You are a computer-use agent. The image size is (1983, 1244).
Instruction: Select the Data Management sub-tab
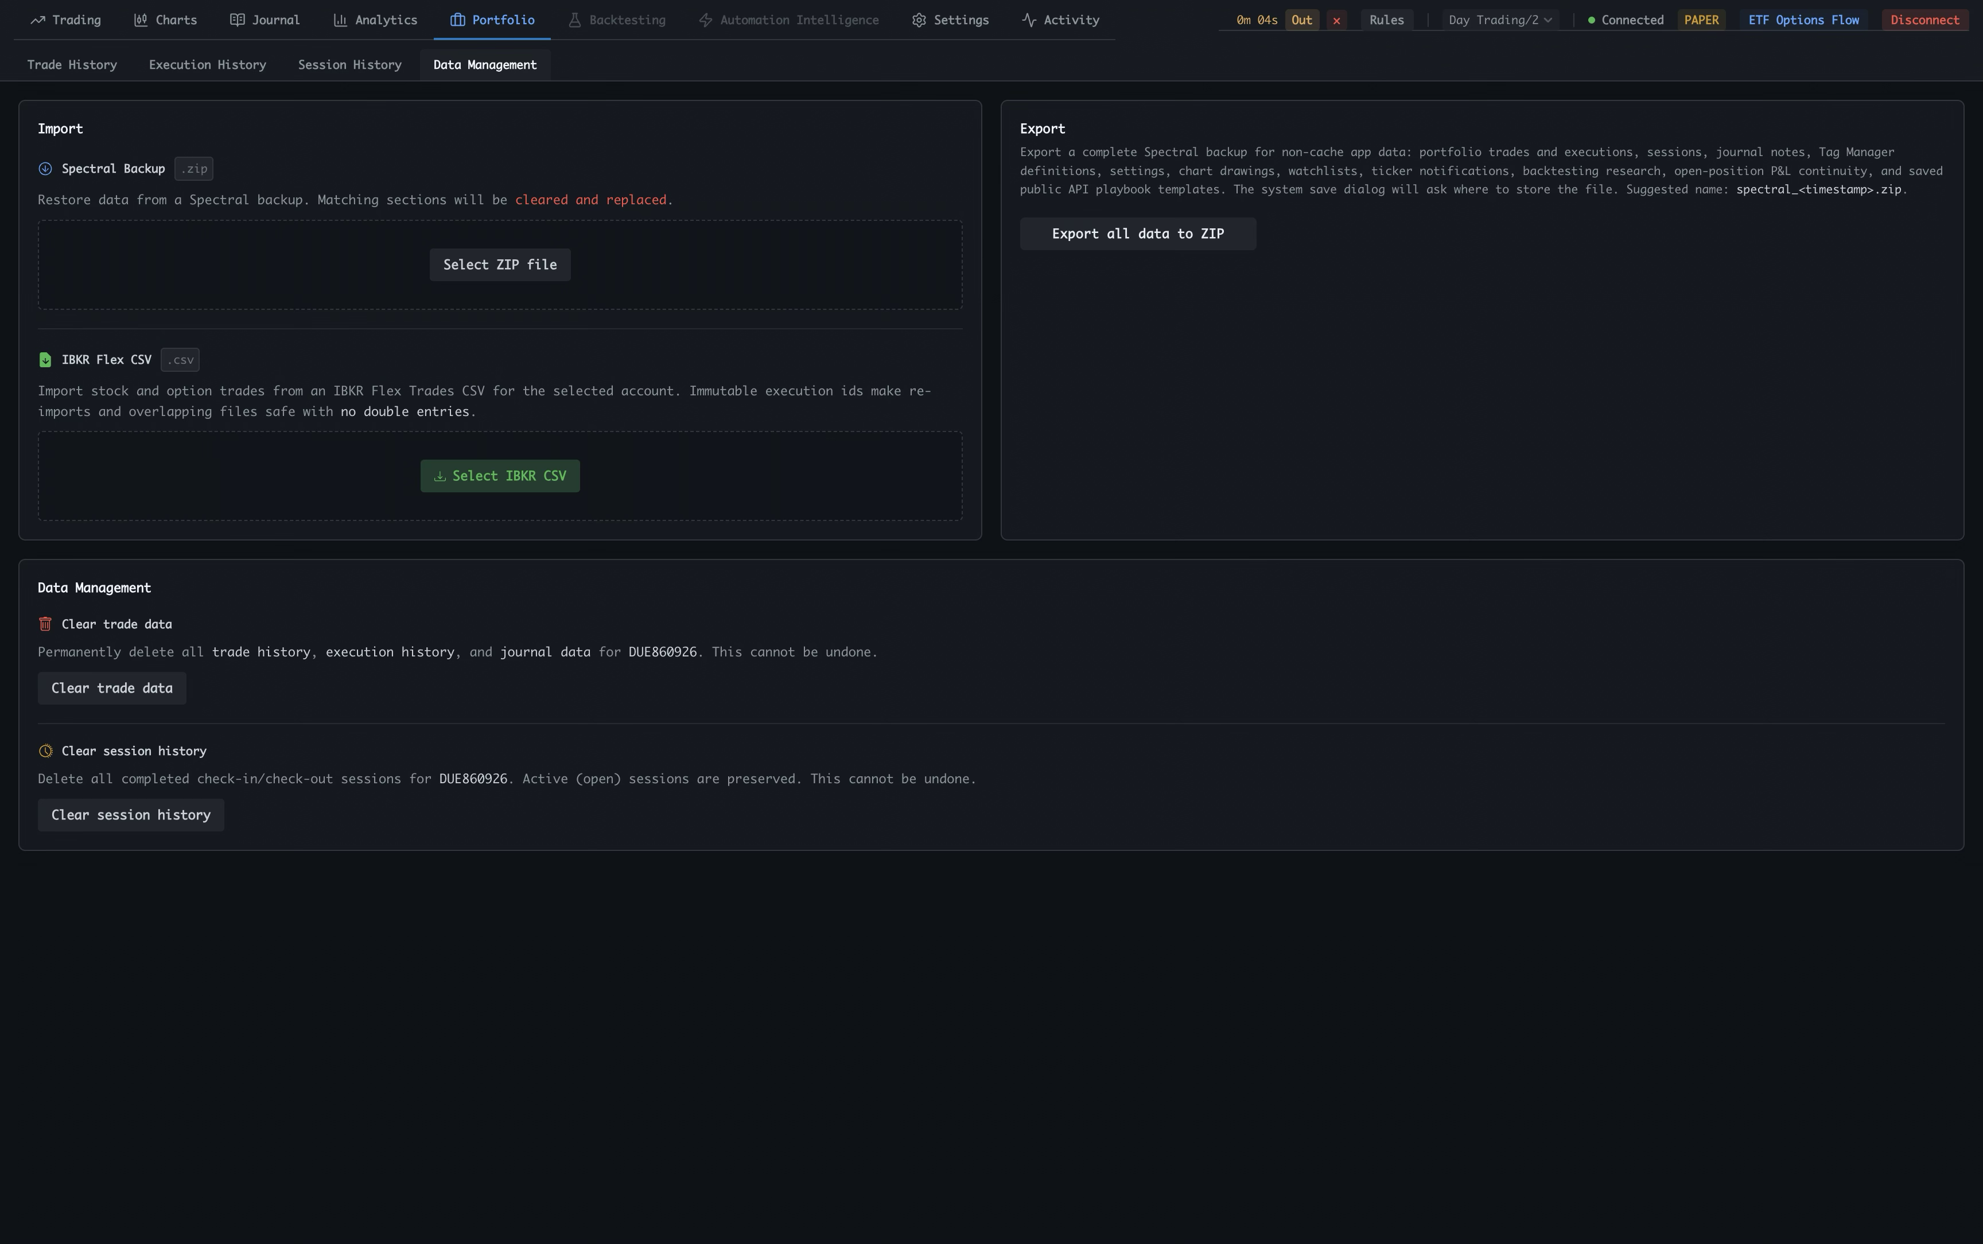coord(485,65)
